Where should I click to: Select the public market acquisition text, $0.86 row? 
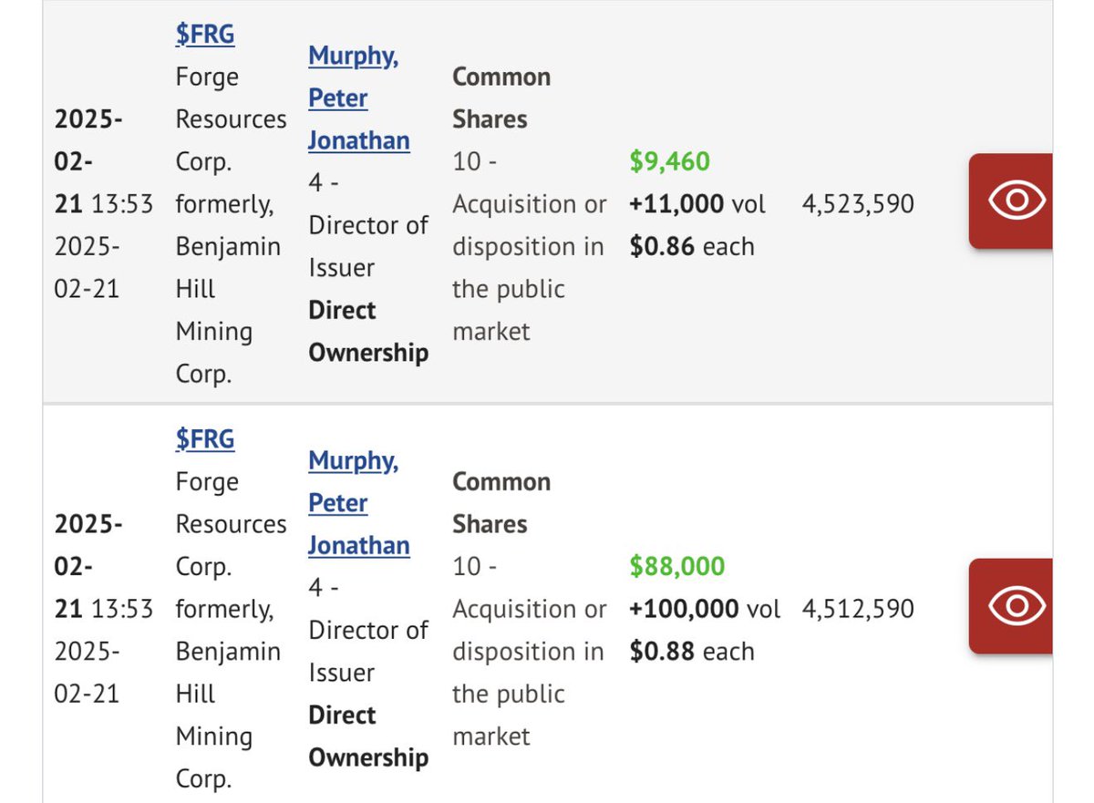(x=529, y=246)
